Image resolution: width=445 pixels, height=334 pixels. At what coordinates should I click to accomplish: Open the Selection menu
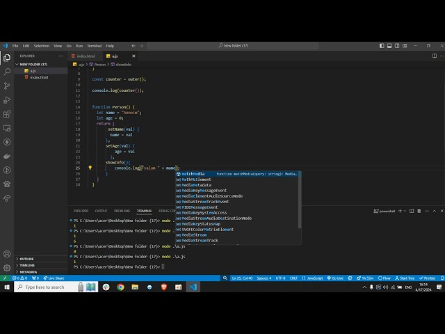[42, 46]
